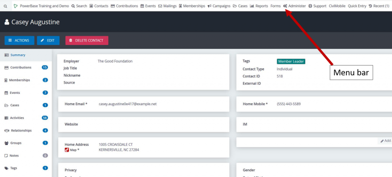The height and width of the screenshot is (177, 392).
Task: Click the IM field block
Action: 314,124
